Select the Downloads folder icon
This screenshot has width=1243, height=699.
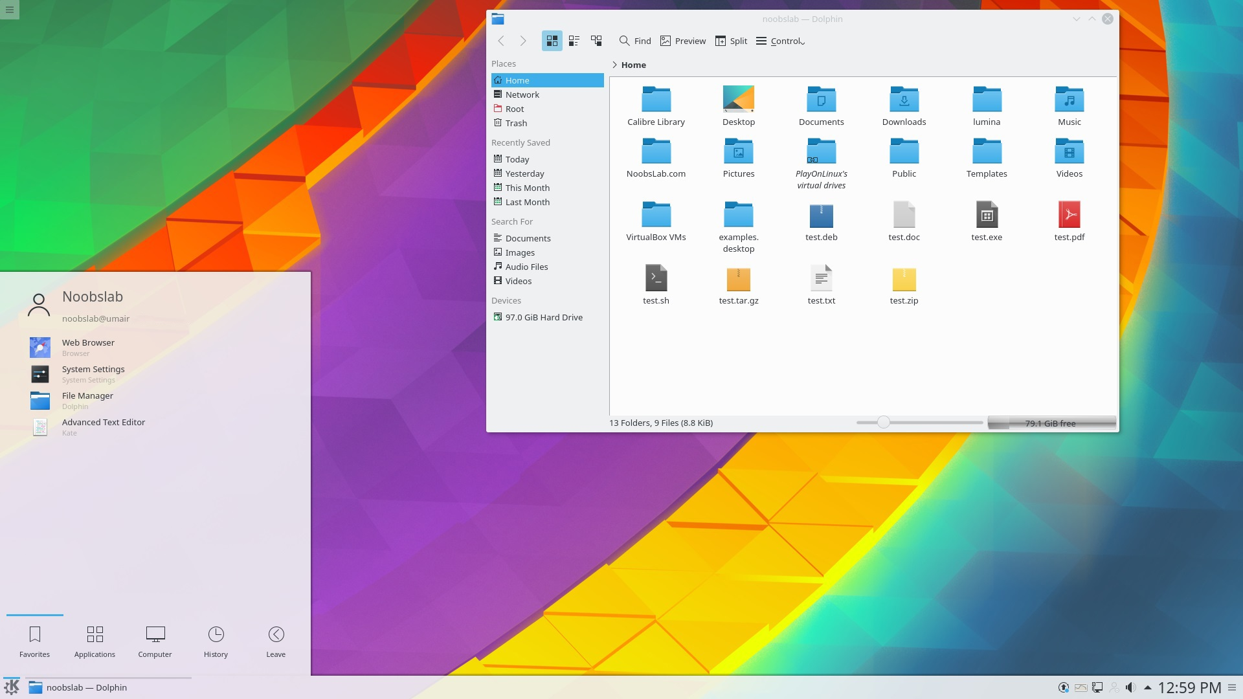pos(904,100)
